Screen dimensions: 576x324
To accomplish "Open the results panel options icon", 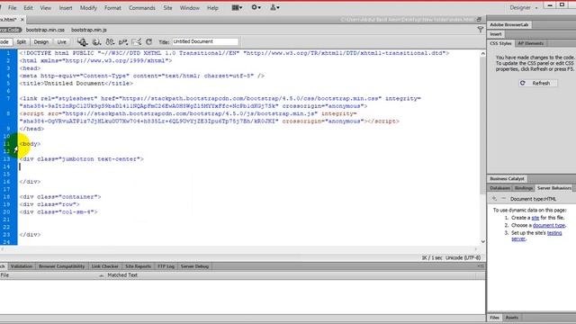I will 481,266.
